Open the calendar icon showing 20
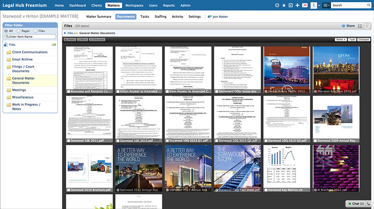Viewport: 374px width, 209px height. (x=305, y=5)
